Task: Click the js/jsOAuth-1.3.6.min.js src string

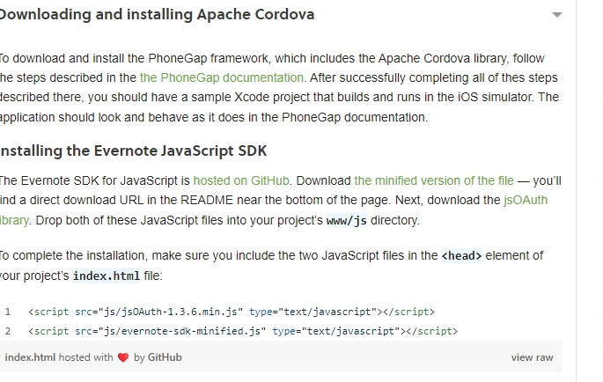Action: point(171,312)
